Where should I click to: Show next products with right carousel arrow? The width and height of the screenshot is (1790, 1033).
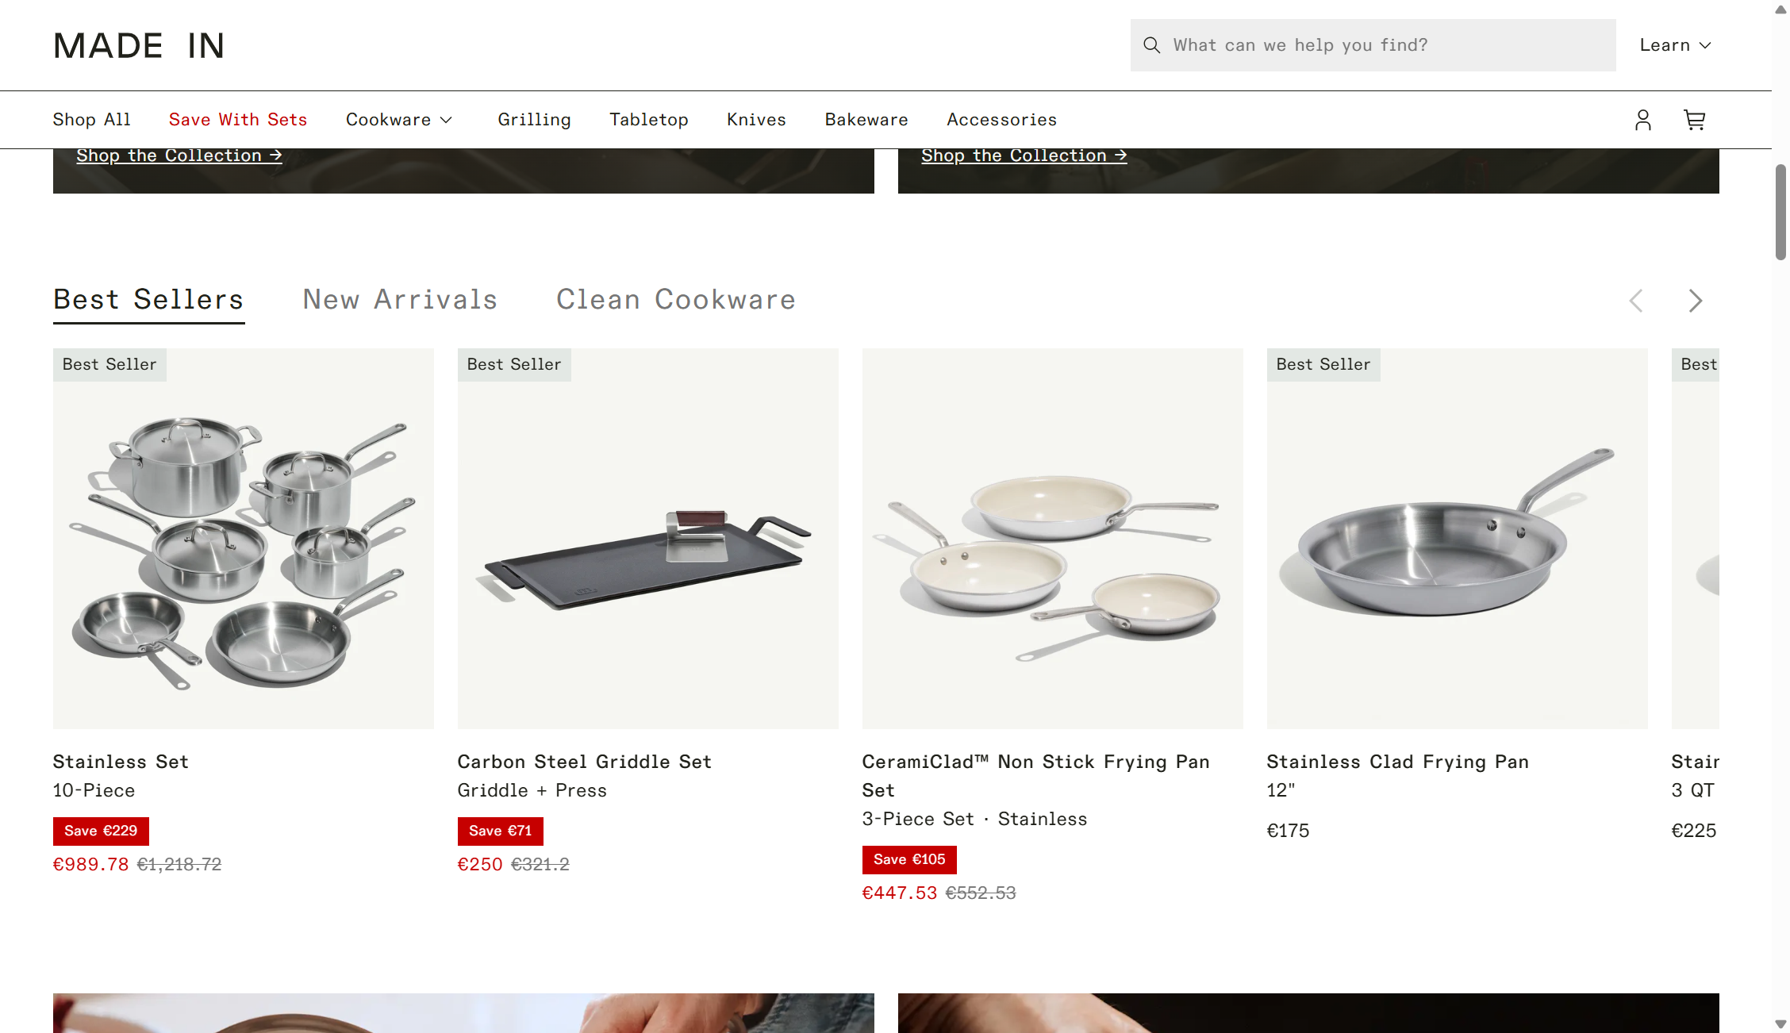coord(1695,301)
